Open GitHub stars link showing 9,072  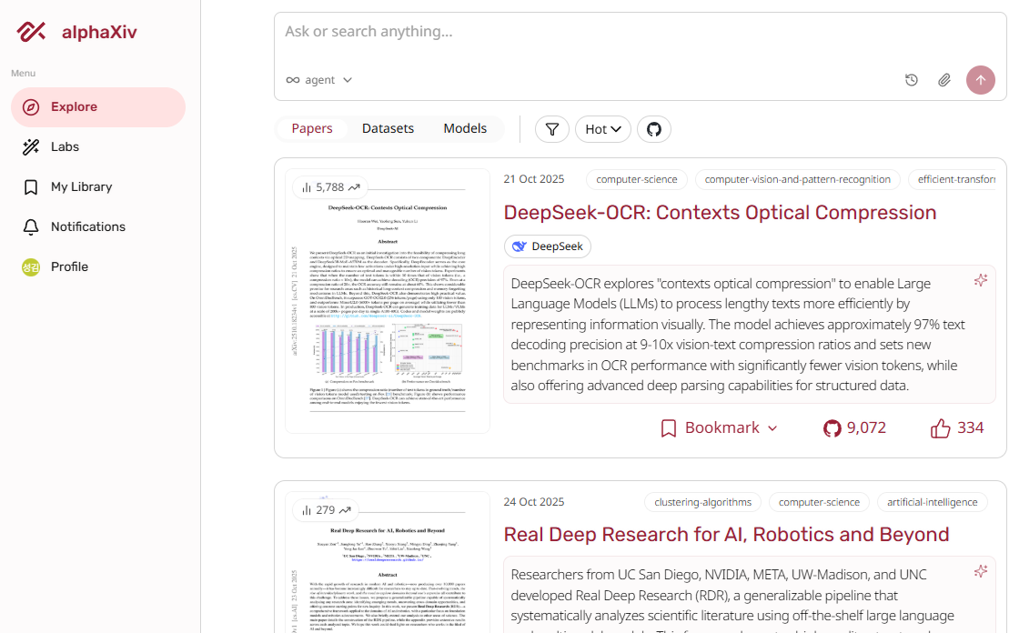click(x=854, y=428)
